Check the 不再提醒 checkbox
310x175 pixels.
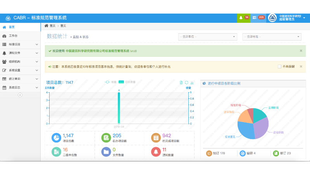pos(279,66)
